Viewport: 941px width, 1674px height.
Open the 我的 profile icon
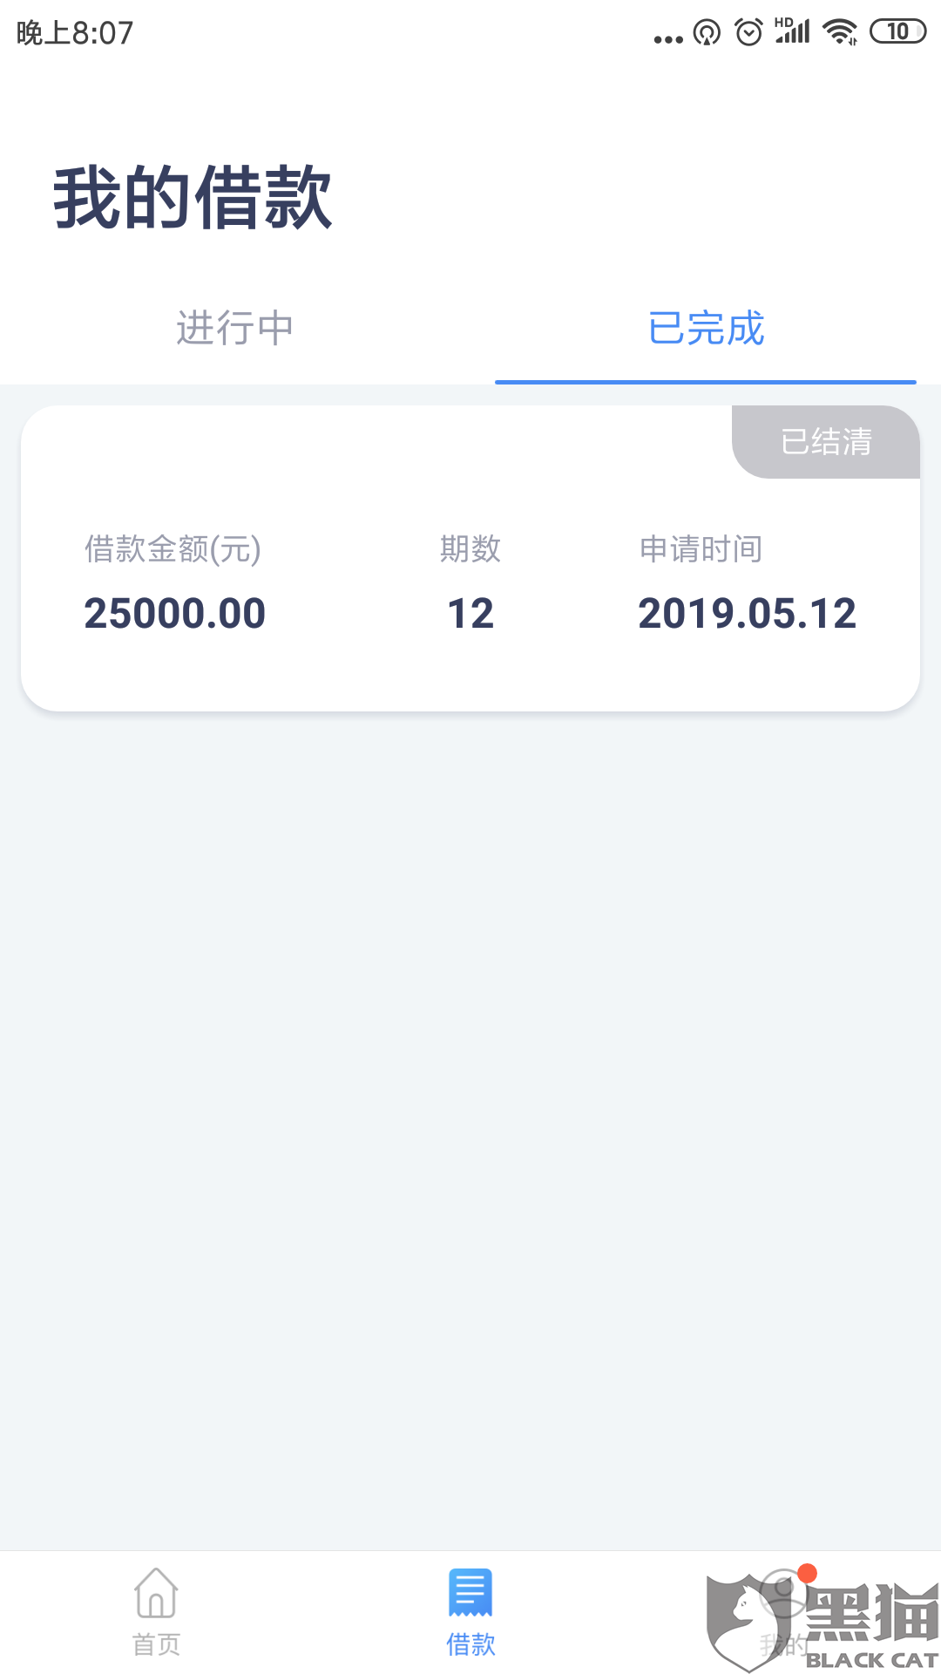click(783, 1594)
